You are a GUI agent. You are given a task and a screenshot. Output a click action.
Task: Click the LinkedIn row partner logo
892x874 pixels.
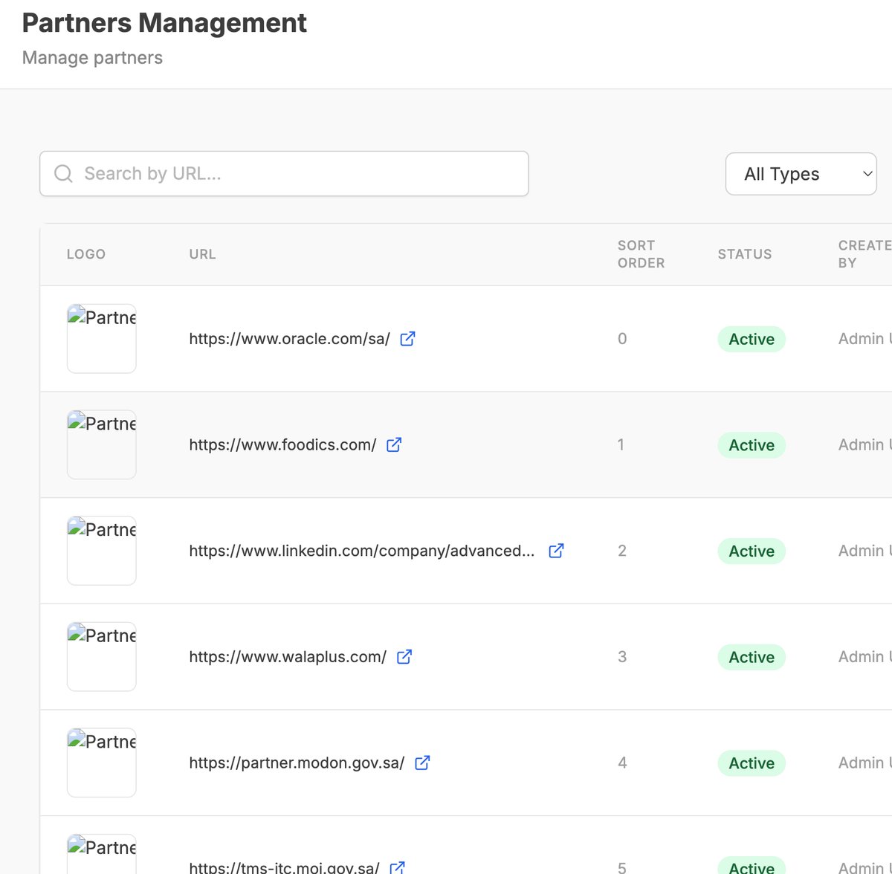pos(102,551)
